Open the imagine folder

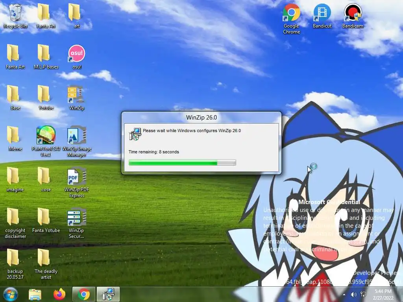point(15,179)
